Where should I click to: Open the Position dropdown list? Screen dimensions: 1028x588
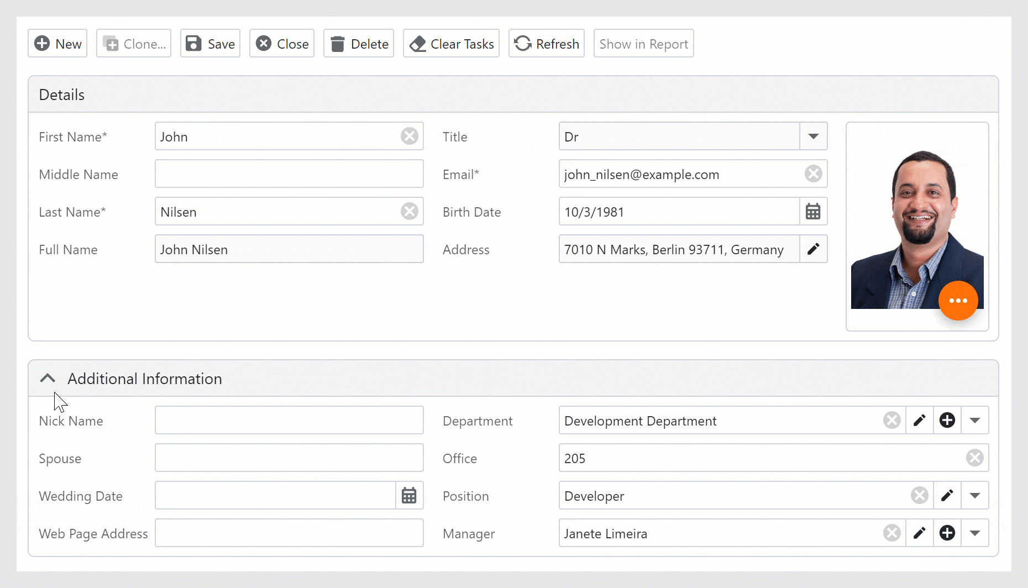click(x=975, y=495)
